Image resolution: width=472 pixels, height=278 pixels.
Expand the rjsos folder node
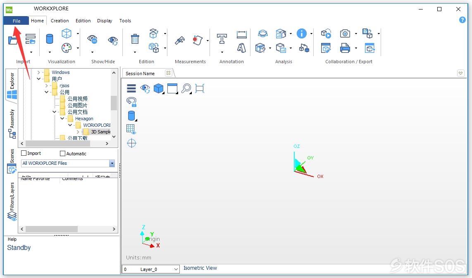[46, 86]
